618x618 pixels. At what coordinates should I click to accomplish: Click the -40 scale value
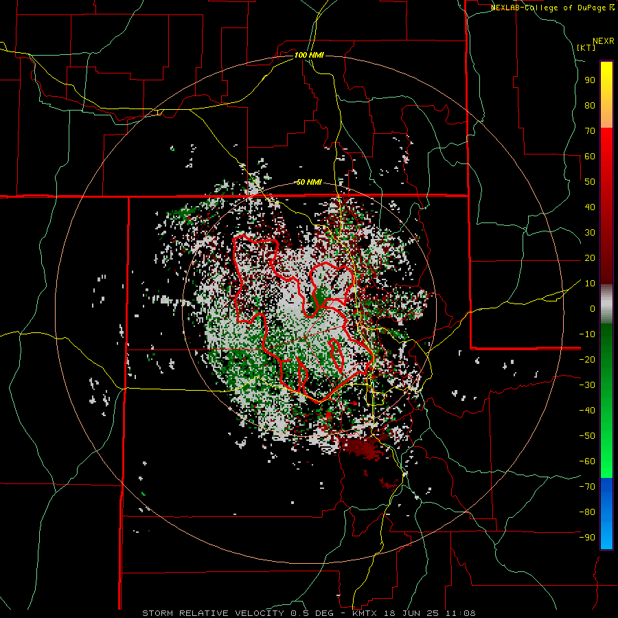[587, 411]
